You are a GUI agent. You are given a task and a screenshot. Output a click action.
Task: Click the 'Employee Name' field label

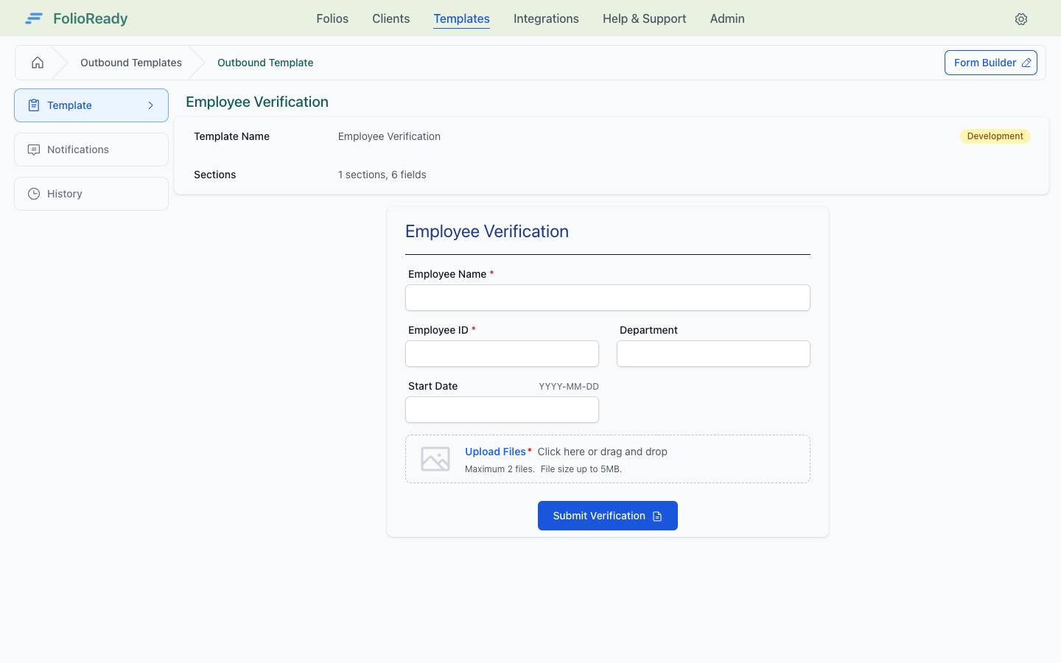click(447, 274)
